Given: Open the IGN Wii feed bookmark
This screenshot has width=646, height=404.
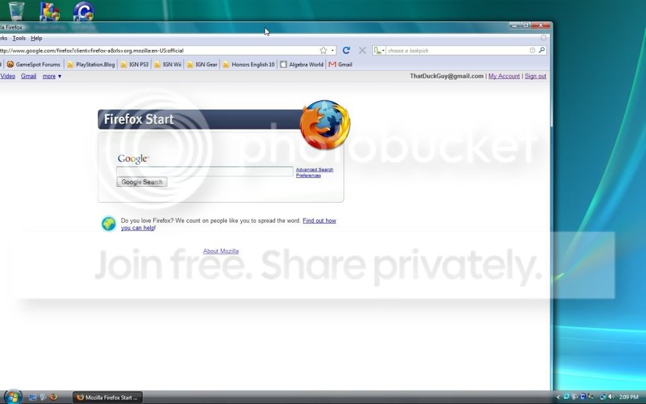Looking at the screenshot, I should (x=167, y=64).
